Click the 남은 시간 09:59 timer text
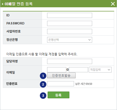Screen dimensions: 117x110 pyautogui.click(x=84, y=84)
